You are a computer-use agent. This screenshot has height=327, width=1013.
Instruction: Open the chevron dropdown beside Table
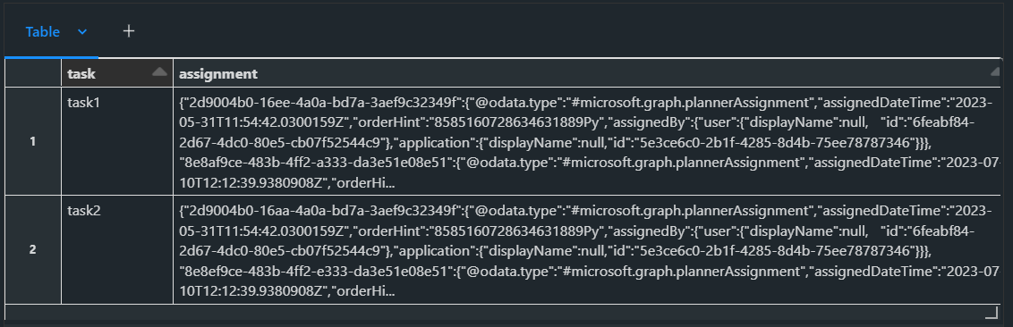[82, 31]
